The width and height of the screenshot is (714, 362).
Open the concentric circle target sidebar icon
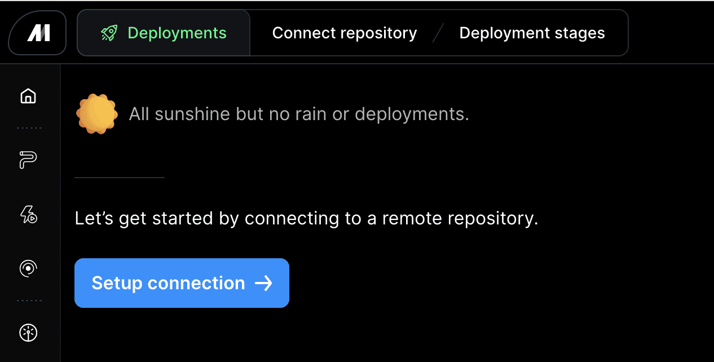[x=28, y=268]
